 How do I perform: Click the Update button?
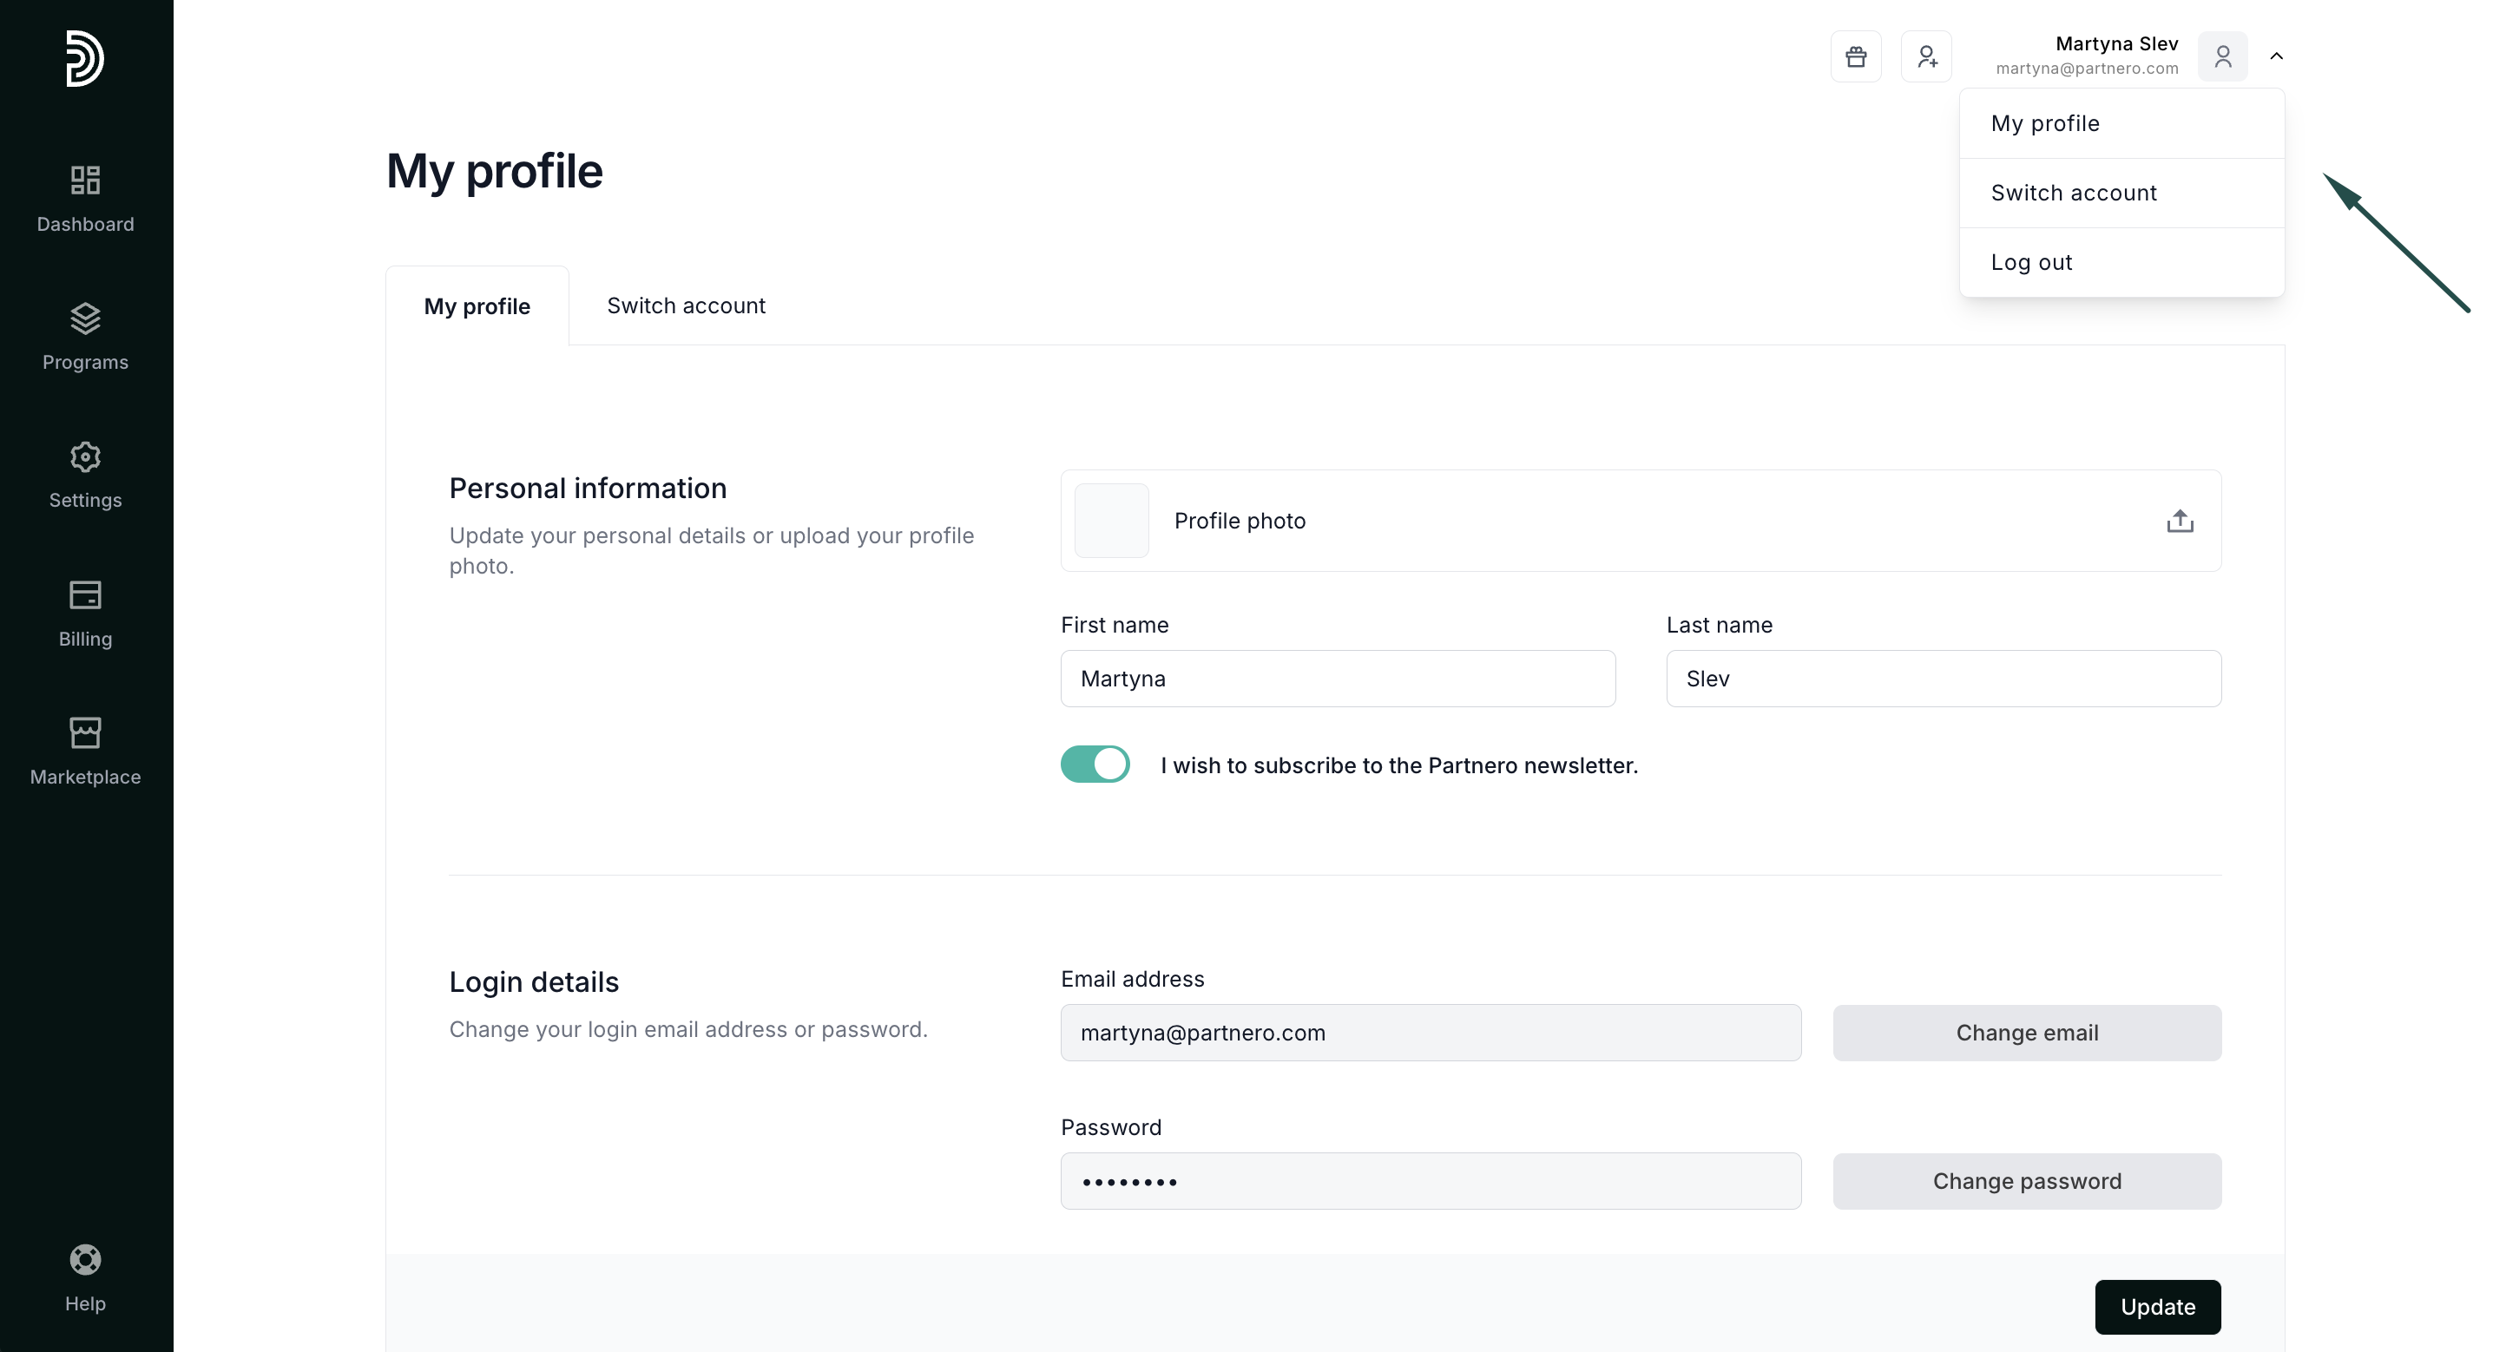(2157, 1307)
